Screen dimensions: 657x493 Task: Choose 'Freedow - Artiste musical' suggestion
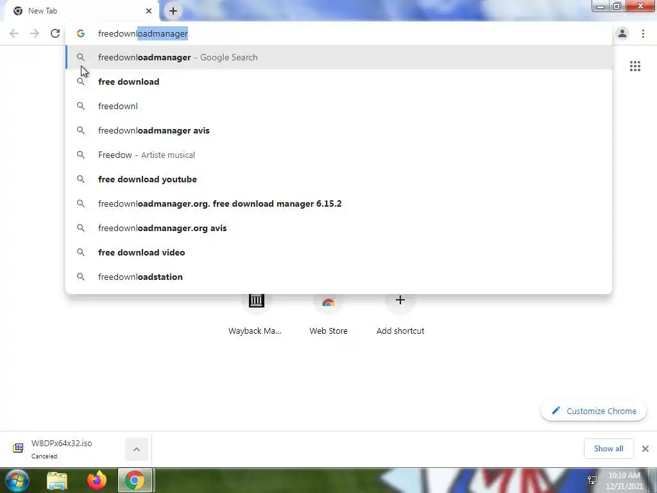click(339, 155)
